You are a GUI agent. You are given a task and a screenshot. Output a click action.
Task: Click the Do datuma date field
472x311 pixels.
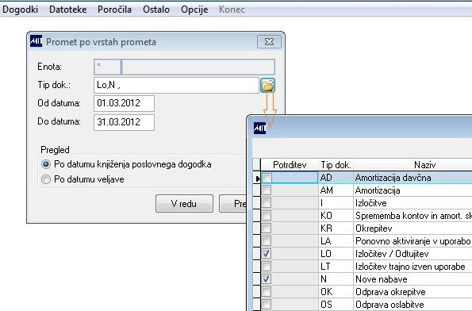[124, 122]
